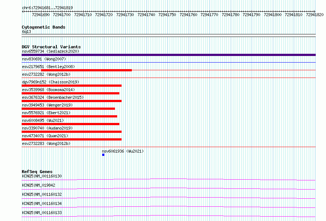Screen dimensions: 326x221
Task: Click ruler position 72941770
Action: [210, 15]
